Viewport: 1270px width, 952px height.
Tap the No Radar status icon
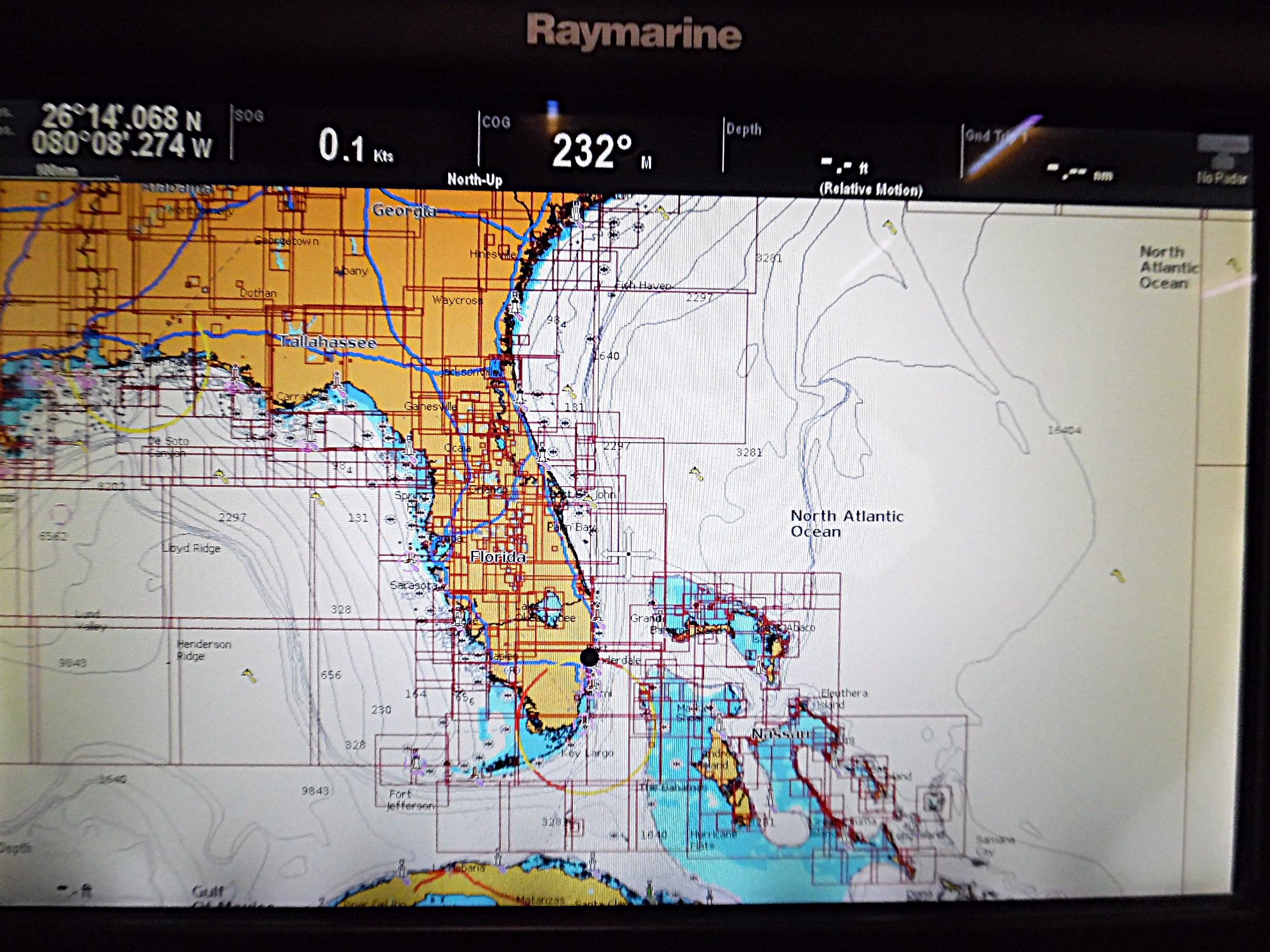point(1222,161)
